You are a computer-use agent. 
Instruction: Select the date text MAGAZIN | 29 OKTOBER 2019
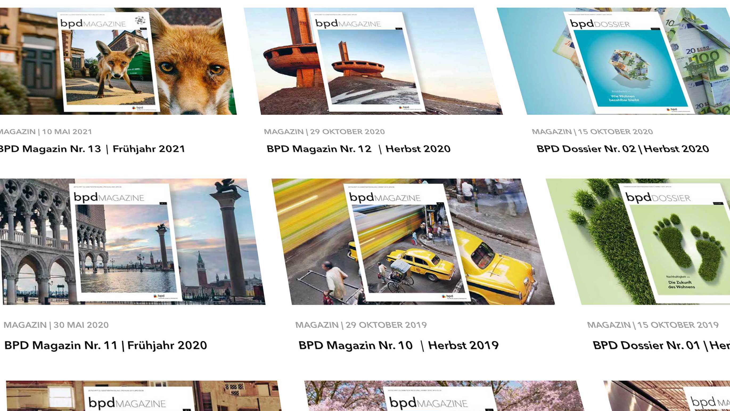click(x=361, y=325)
